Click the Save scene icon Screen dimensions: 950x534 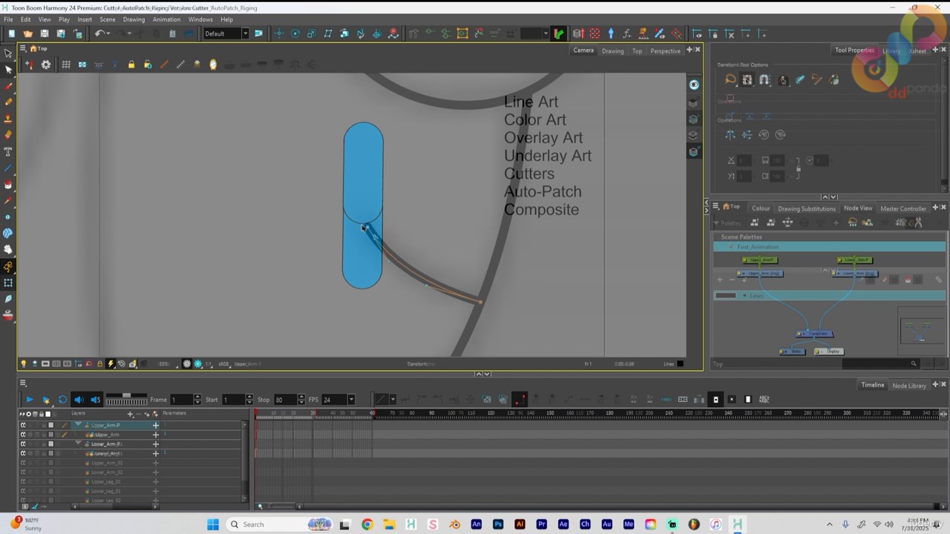(44, 33)
